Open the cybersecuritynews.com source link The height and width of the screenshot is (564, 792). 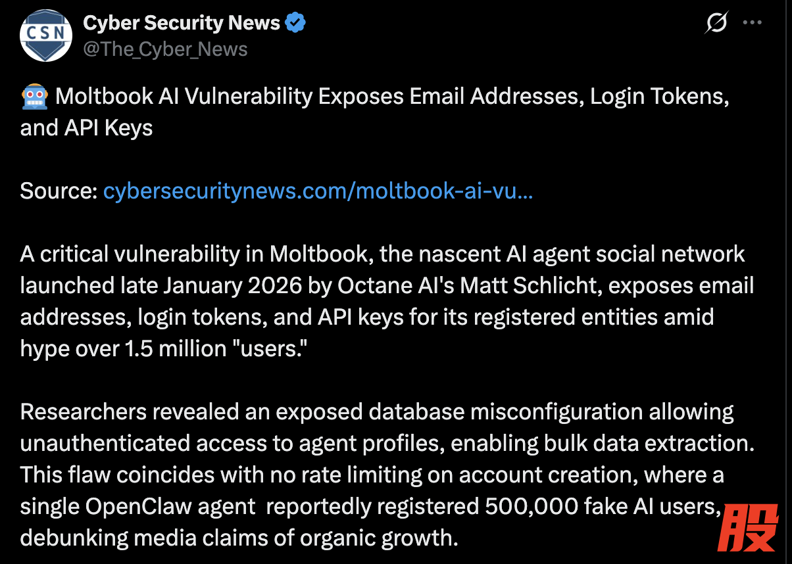coord(318,191)
